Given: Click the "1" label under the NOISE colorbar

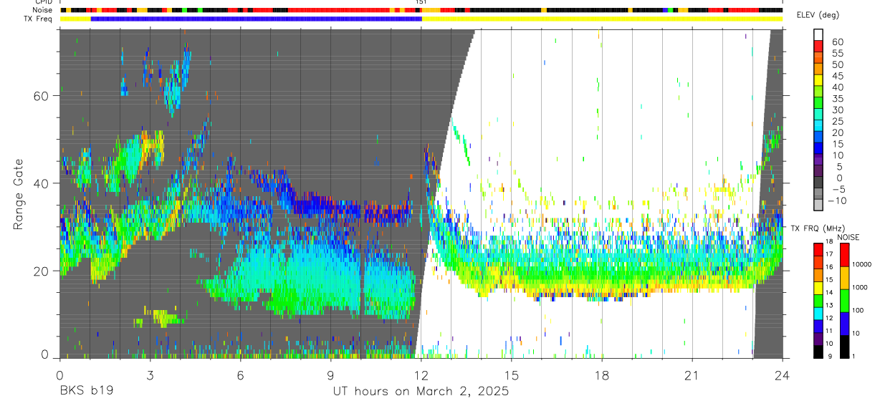Looking at the screenshot, I should pyautogui.click(x=853, y=357).
